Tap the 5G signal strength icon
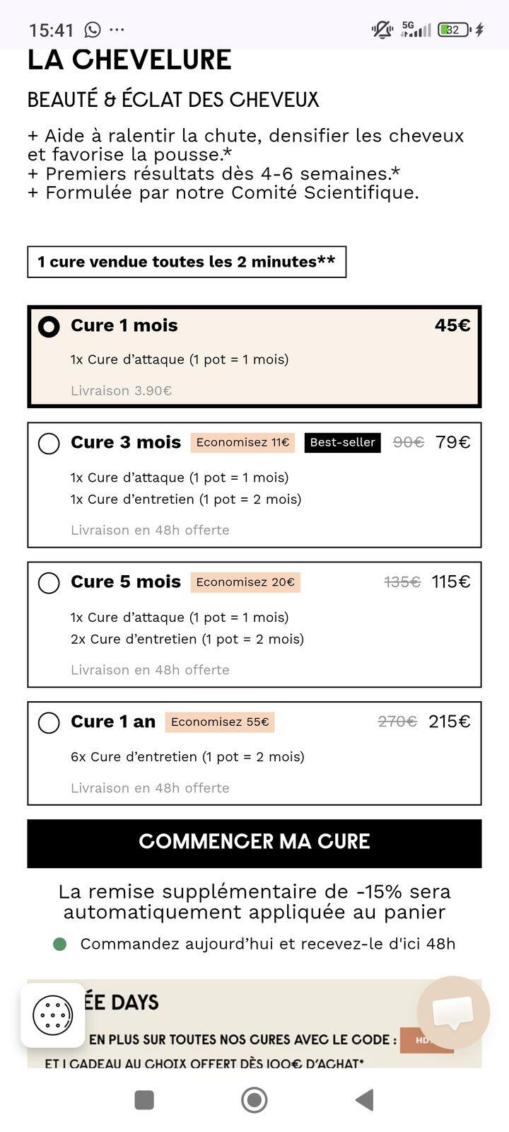The height and width of the screenshot is (1132, 509). [416, 29]
